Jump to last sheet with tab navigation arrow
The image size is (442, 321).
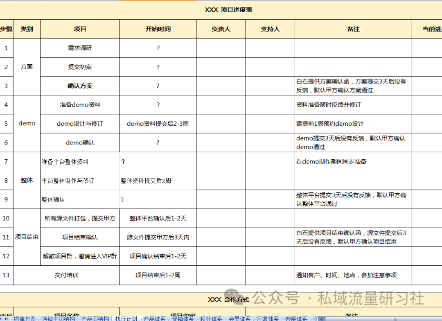click(6, 319)
